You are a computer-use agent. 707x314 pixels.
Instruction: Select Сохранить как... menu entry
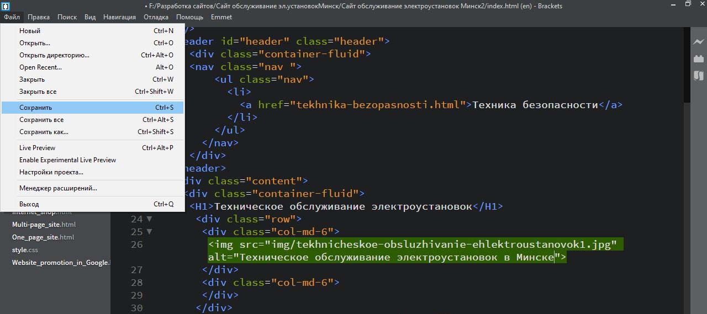coord(44,132)
